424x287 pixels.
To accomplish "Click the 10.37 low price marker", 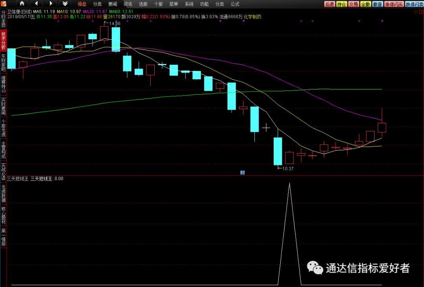I will click(287, 168).
